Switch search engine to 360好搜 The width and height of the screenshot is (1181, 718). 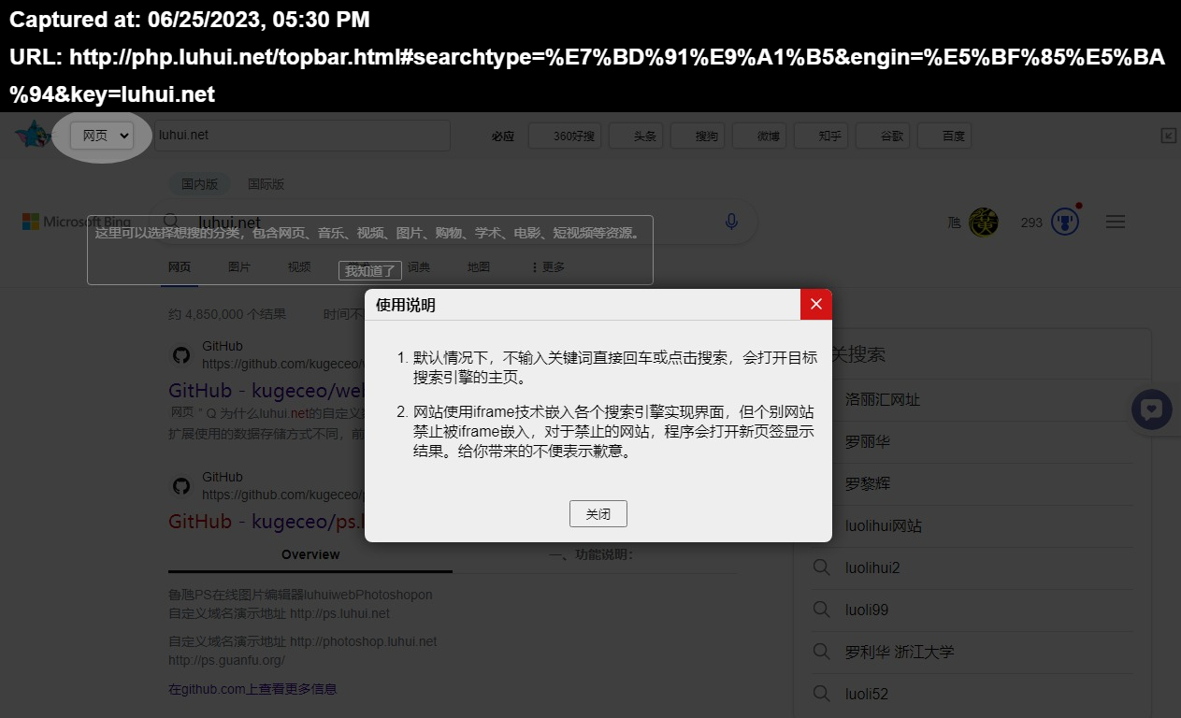click(564, 136)
